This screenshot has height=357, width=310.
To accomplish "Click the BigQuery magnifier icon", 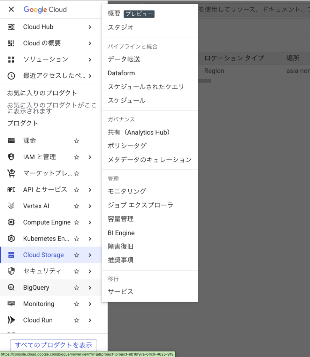I will click(x=11, y=288).
